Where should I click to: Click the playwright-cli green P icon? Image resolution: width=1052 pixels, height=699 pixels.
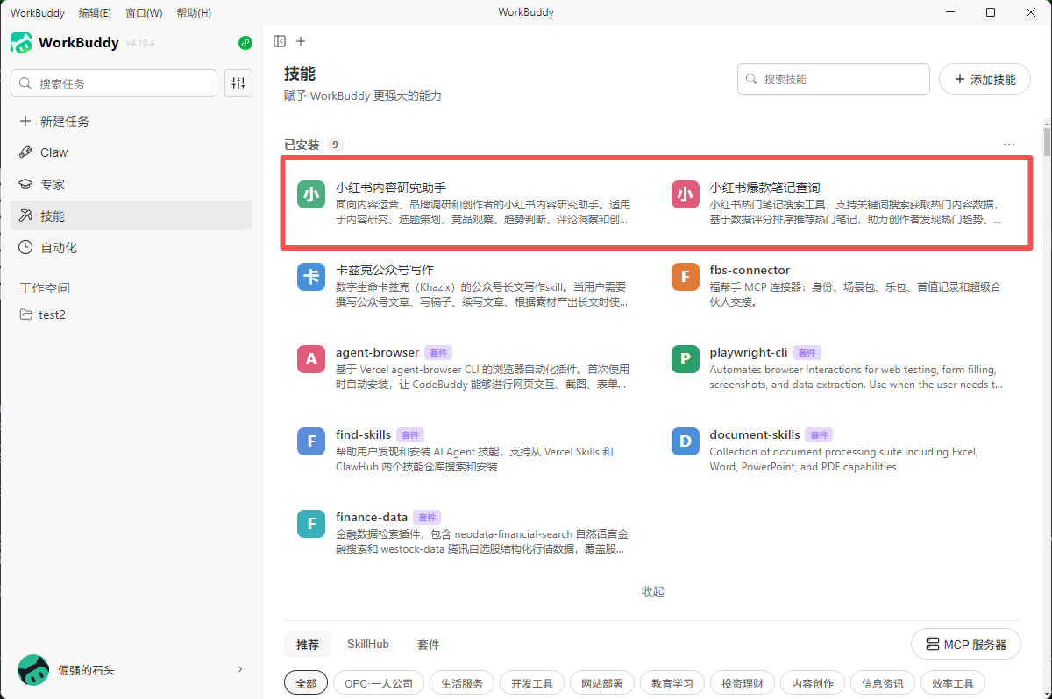click(x=686, y=359)
